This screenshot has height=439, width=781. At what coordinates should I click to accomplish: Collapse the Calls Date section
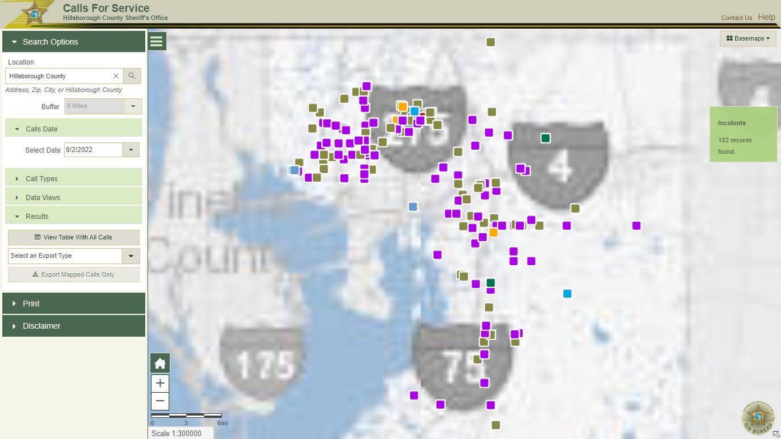pyautogui.click(x=74, y=129)
